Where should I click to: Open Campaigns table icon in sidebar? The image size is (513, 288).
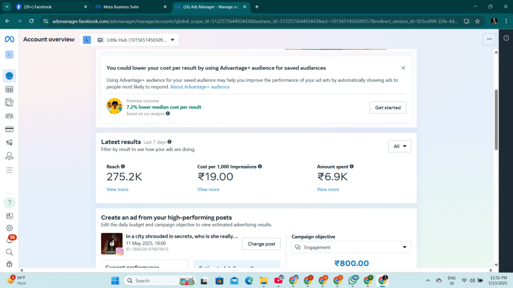point(9,89)
